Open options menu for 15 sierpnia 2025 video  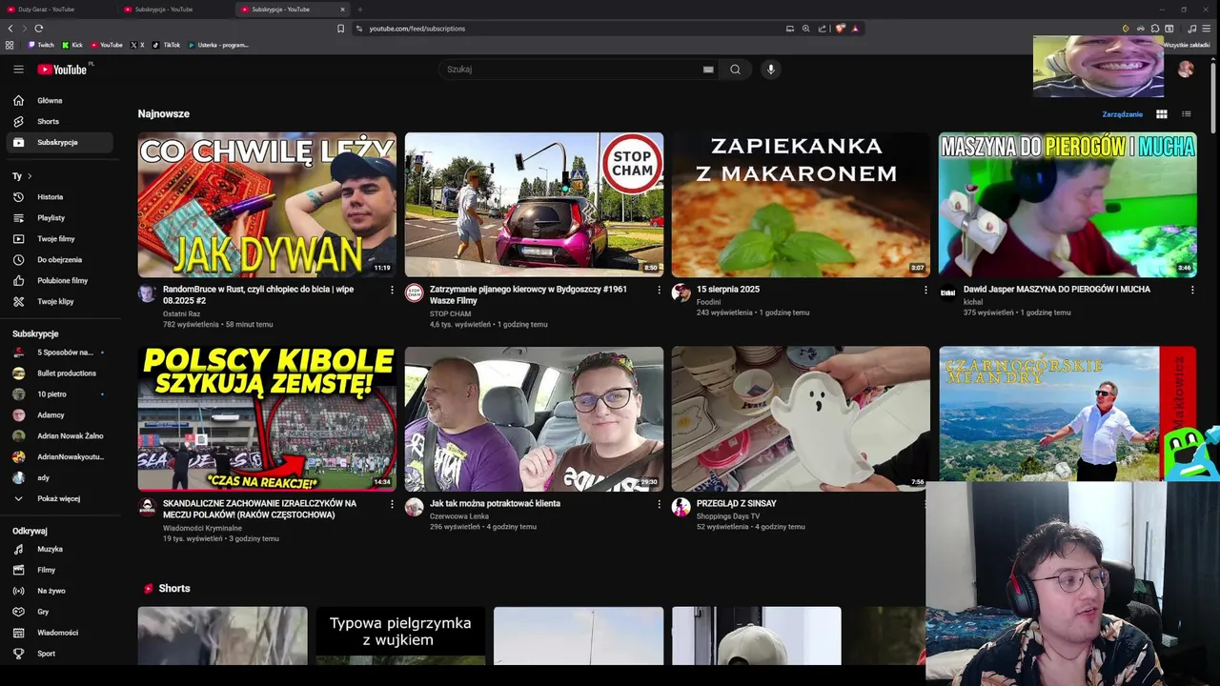pos(925,290)
